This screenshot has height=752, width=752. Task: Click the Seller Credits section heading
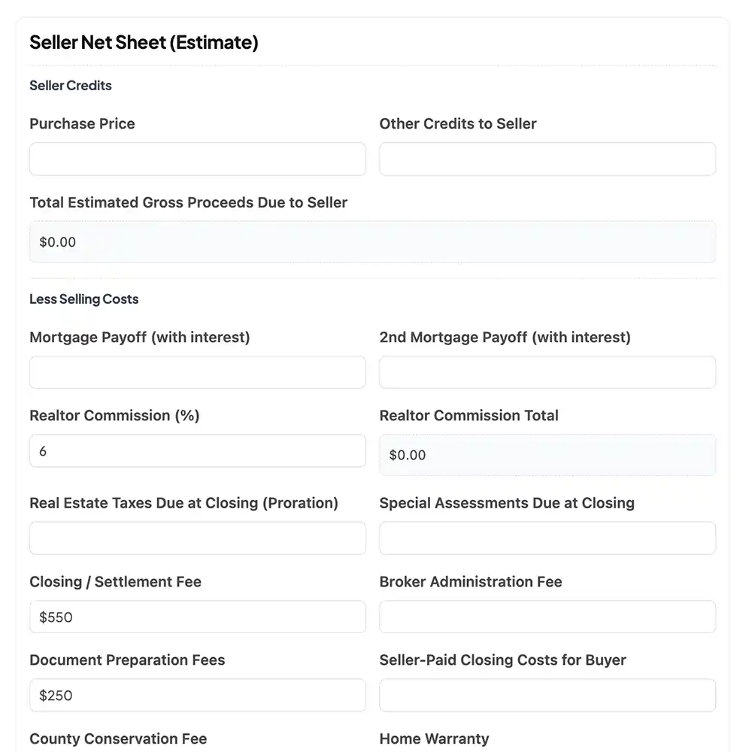pyautogui.click(x=70, y=86)
